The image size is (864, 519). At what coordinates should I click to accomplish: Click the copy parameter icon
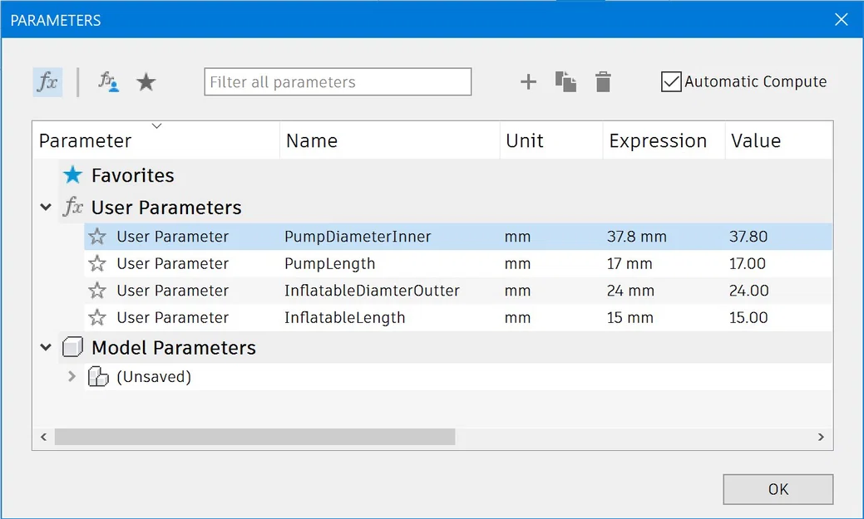566,81
